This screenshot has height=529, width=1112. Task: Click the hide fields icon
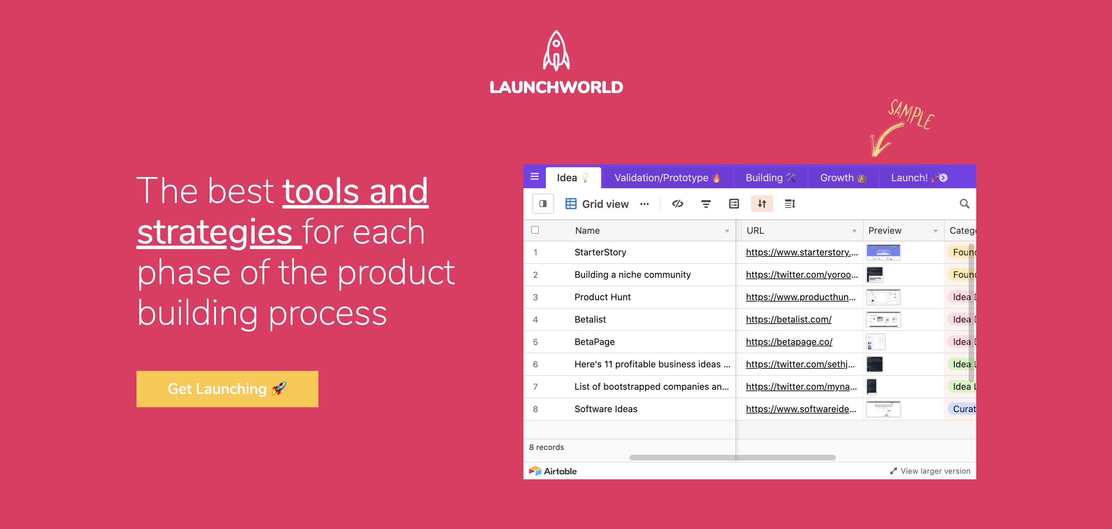pyautogui.click(x=678, y=204)
